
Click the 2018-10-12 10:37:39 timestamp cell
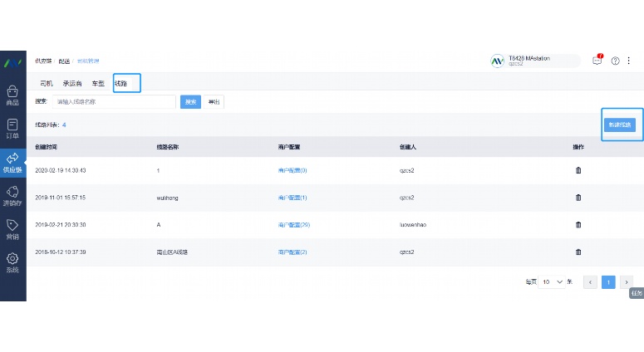[61, 252]
